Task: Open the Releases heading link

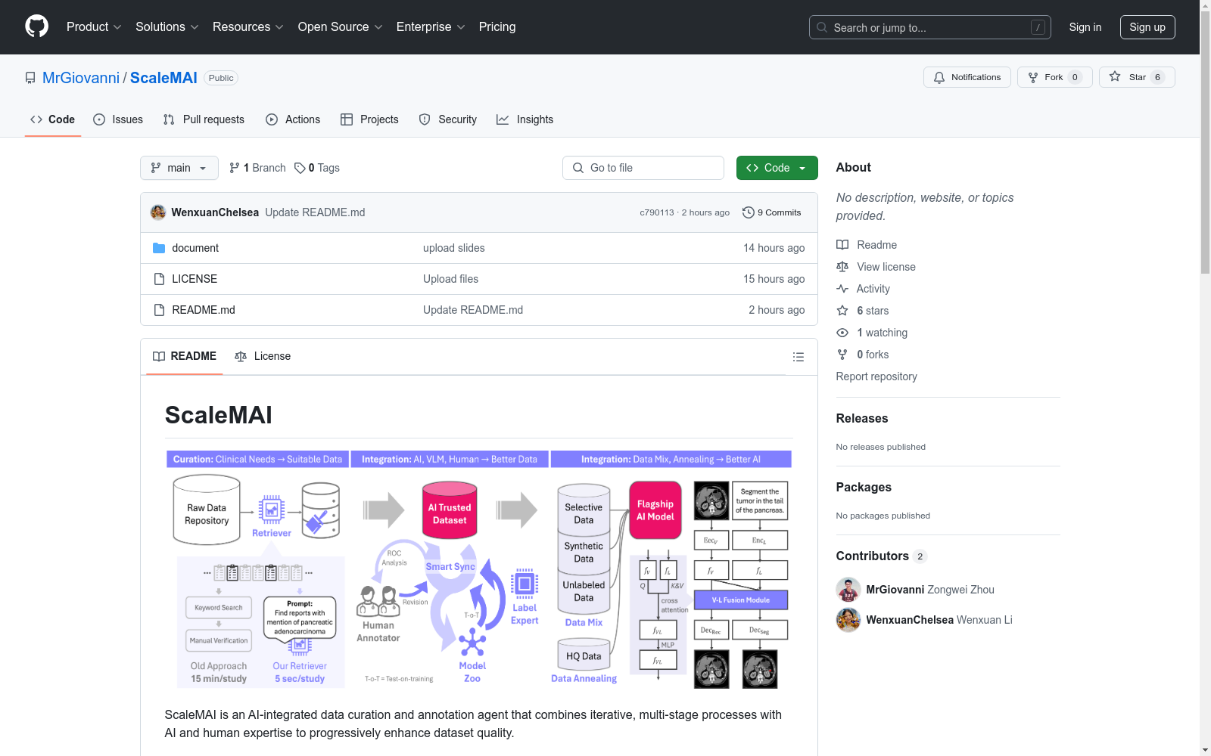Action: click(x=862, y=418)
